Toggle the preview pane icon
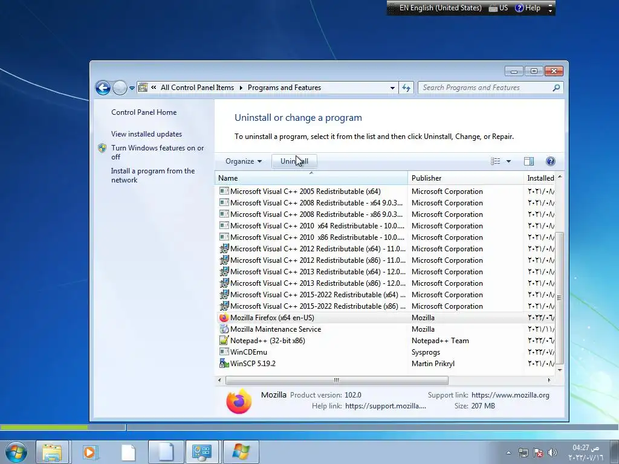Image resolution: width=619 pixels, height=464 pixels. tap(528, 161)
